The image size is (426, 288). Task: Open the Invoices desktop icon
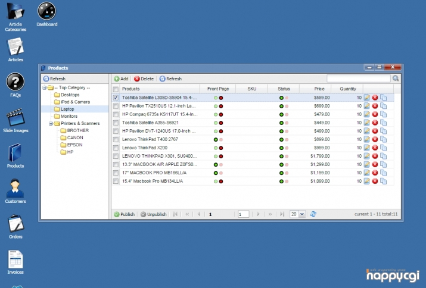[15, 262]
